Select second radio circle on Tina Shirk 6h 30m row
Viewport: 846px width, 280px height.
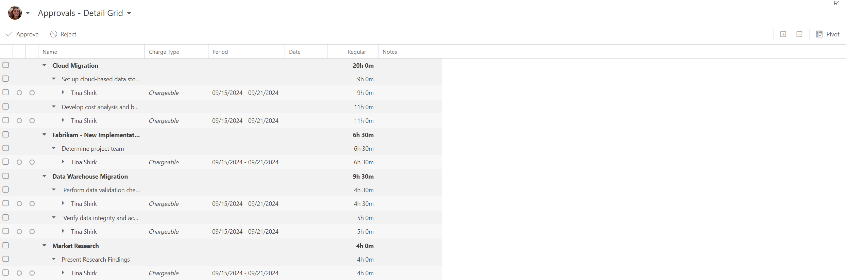[32, 162]
